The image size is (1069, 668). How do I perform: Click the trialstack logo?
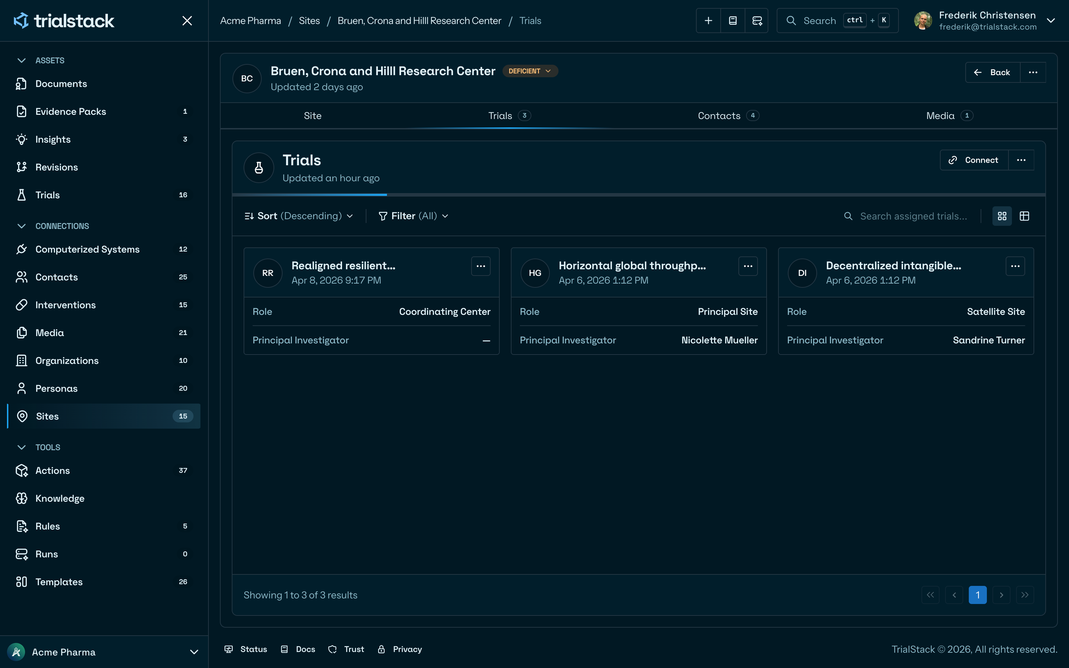coord(64,21)
